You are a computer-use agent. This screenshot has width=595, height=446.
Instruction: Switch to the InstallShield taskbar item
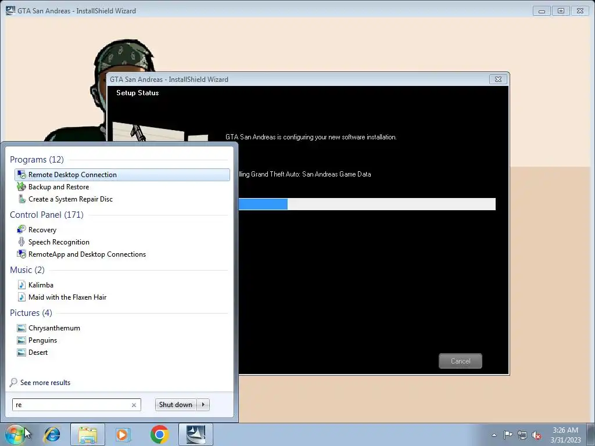pyautogui.click(x=196, y=434)
